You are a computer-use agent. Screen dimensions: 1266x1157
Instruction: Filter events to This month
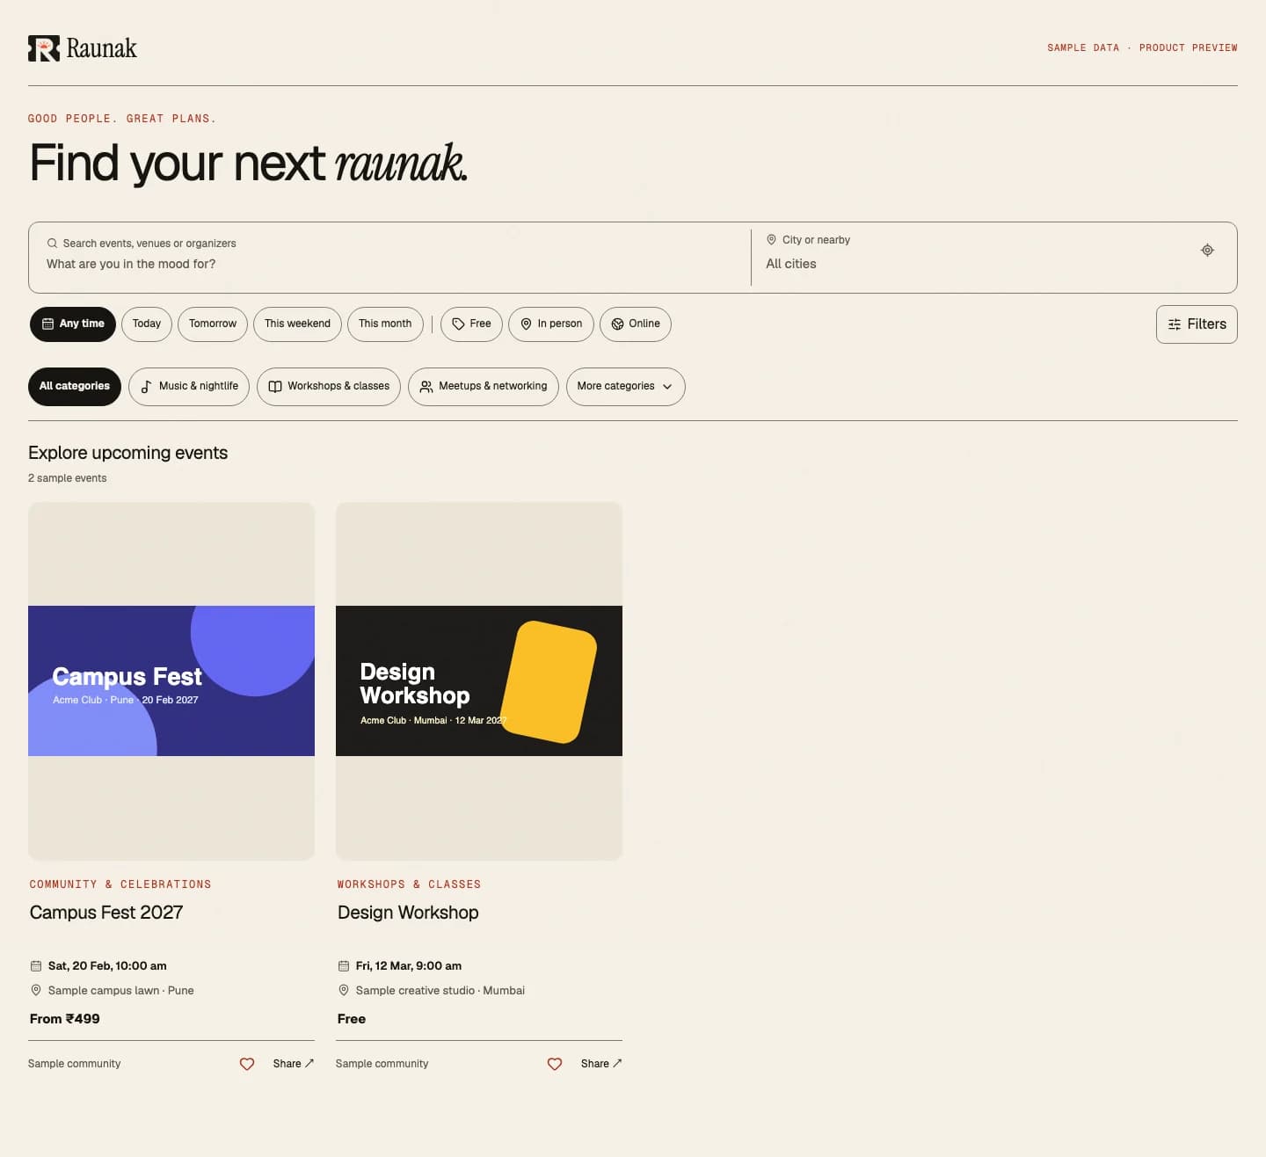tap(385, 324)
